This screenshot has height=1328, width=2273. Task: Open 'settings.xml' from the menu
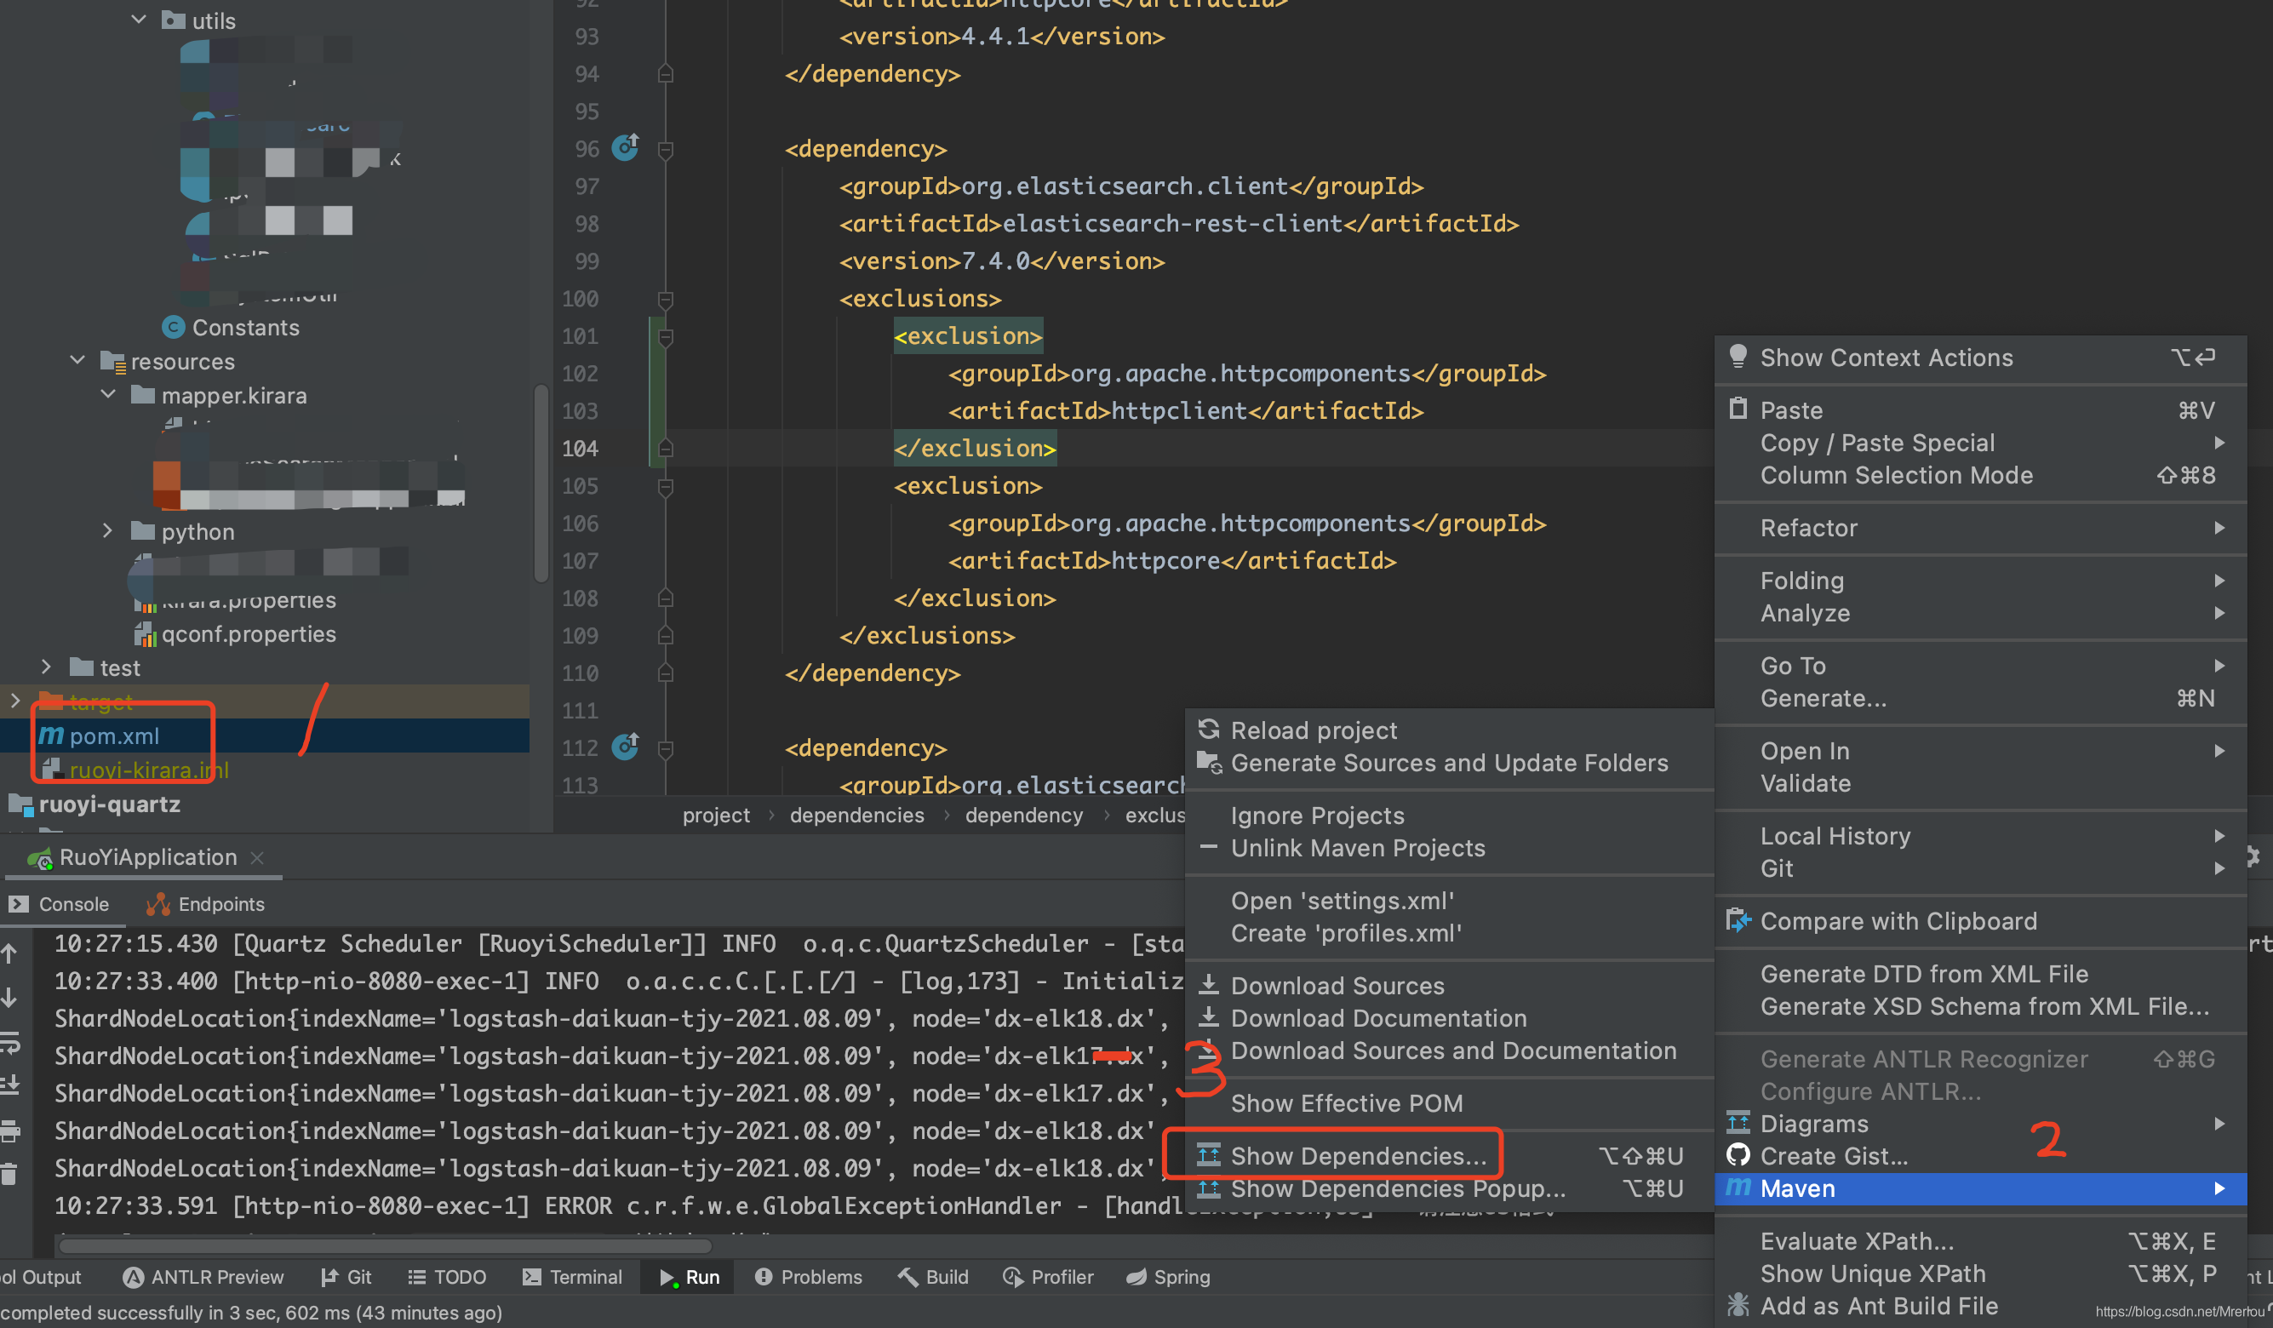(x=1343, y=900)
